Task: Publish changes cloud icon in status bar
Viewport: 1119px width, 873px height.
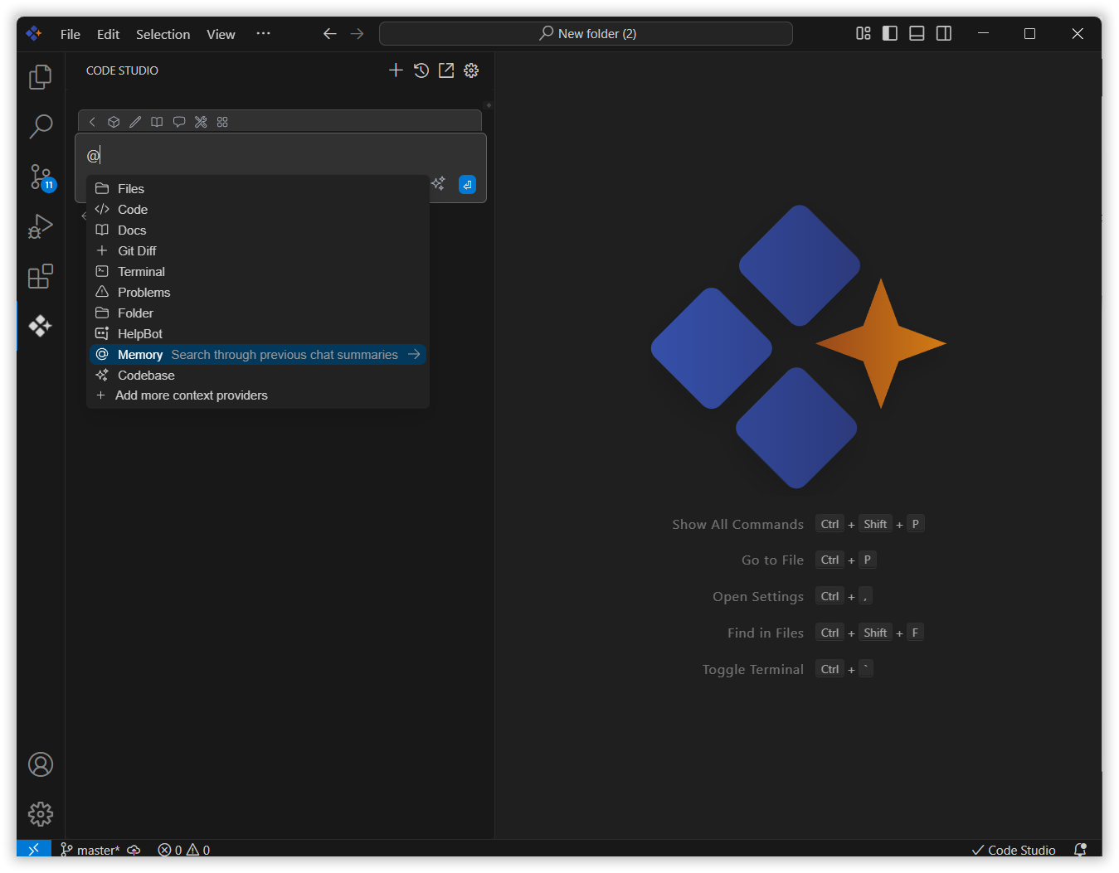Action: (134, 850)
